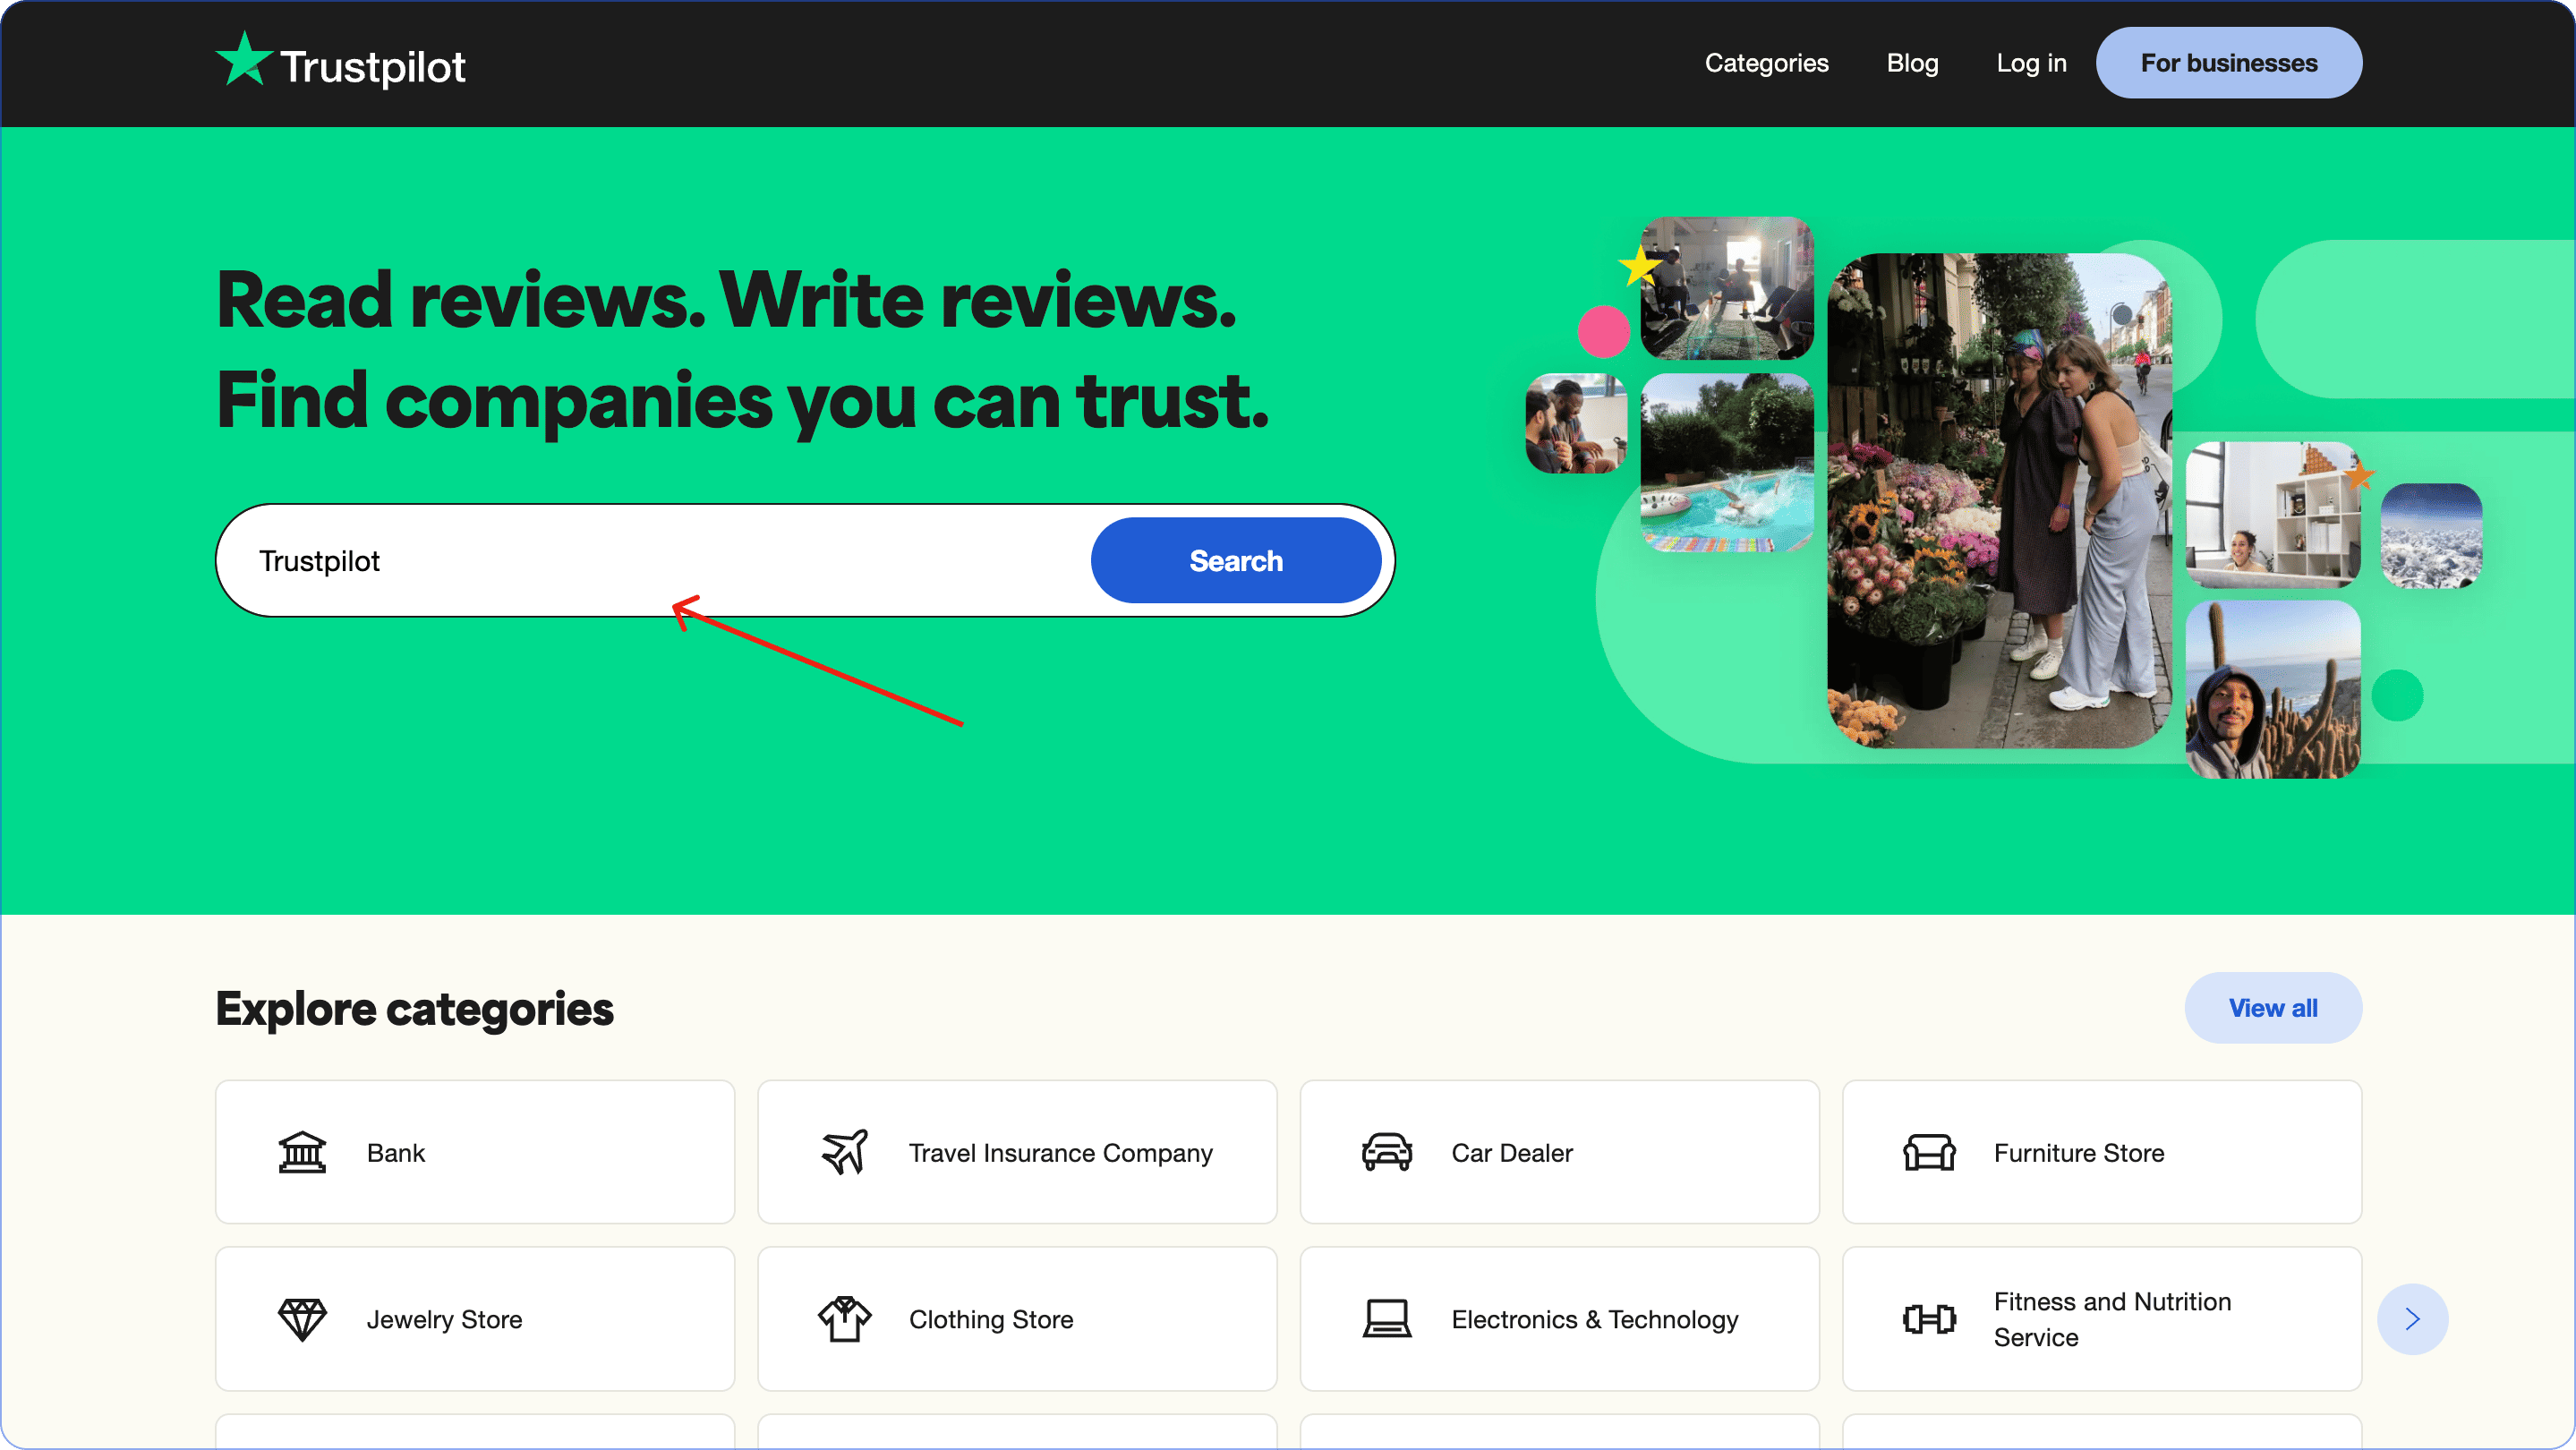Open the Blog navigation link
This screenshot has height=1450, width=2576.
[x=1912, y=63]
